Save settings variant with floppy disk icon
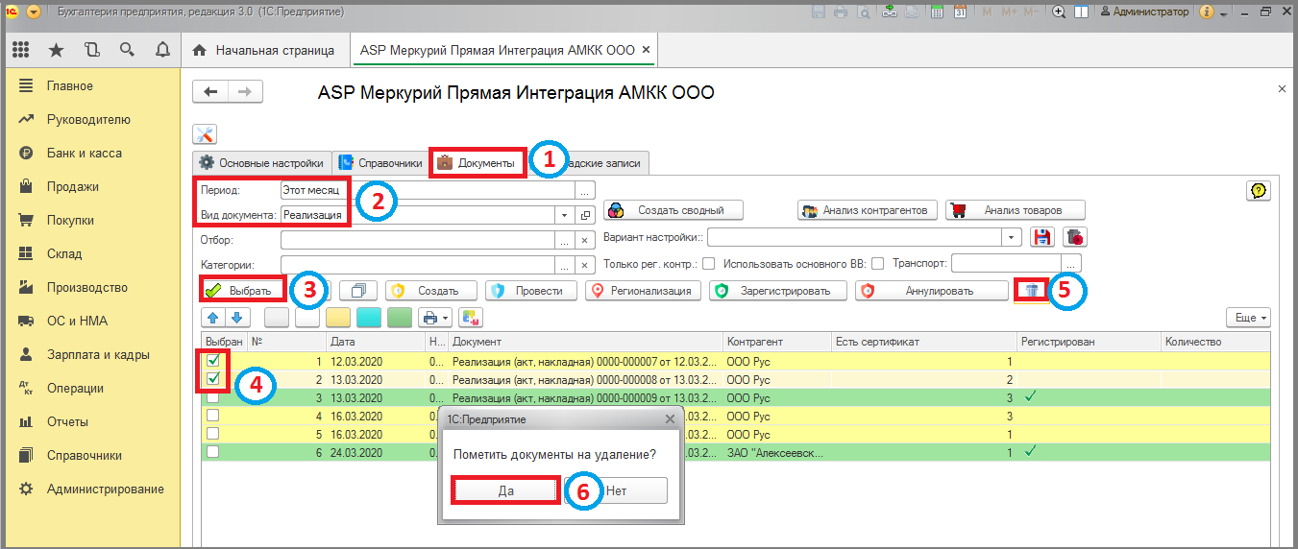 (1041, 236)
